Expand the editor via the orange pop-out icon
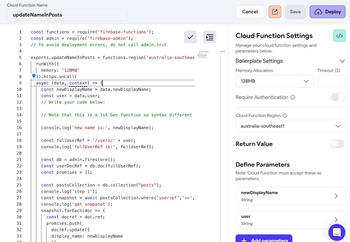The image size is (350, 242). pos(275,12)
